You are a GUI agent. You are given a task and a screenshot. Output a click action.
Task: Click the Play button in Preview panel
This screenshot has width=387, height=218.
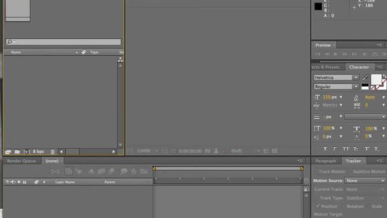(336, 54)
